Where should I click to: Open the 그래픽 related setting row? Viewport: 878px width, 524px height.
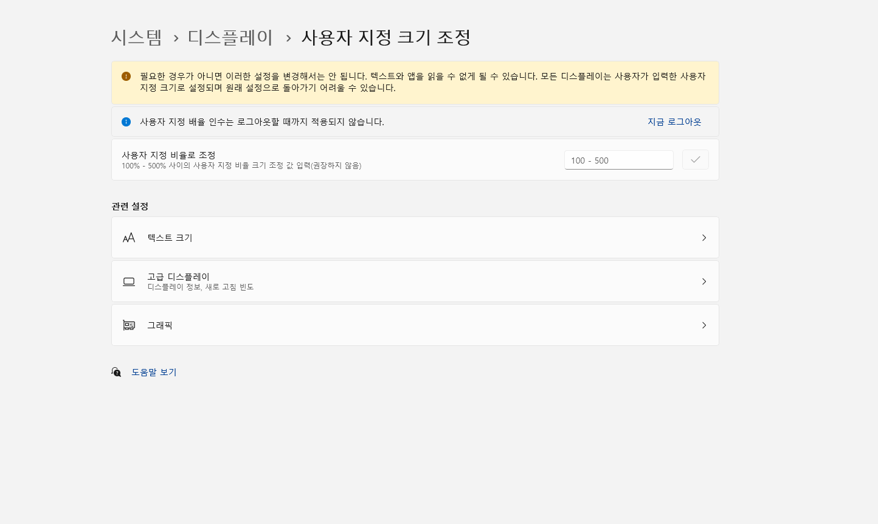pos(161,325)
